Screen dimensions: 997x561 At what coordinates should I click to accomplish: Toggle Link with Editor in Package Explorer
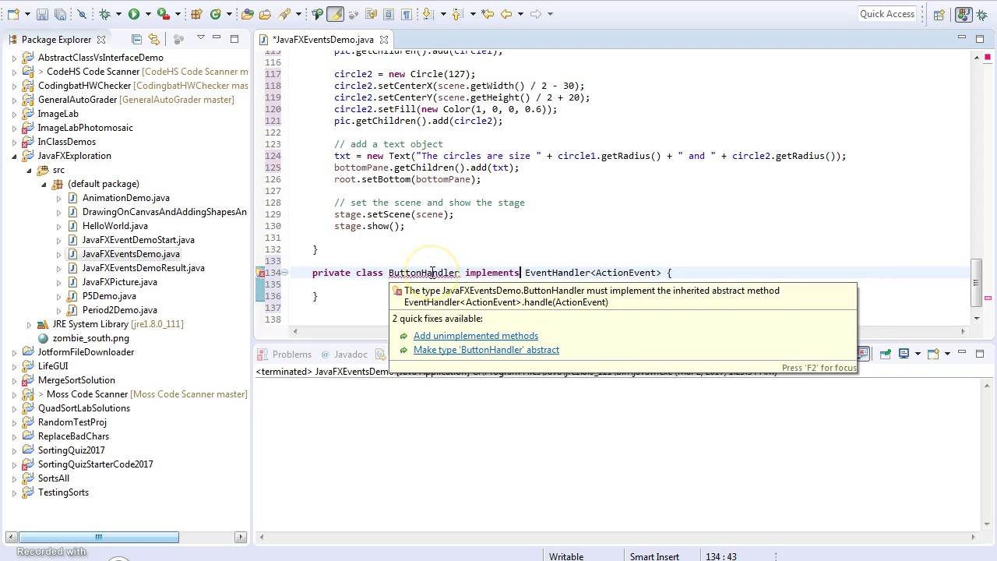(153, 39)
